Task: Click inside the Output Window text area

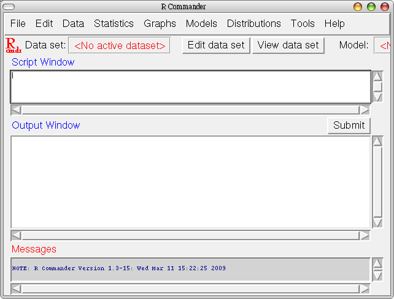Action: click(x=190, y=182)
